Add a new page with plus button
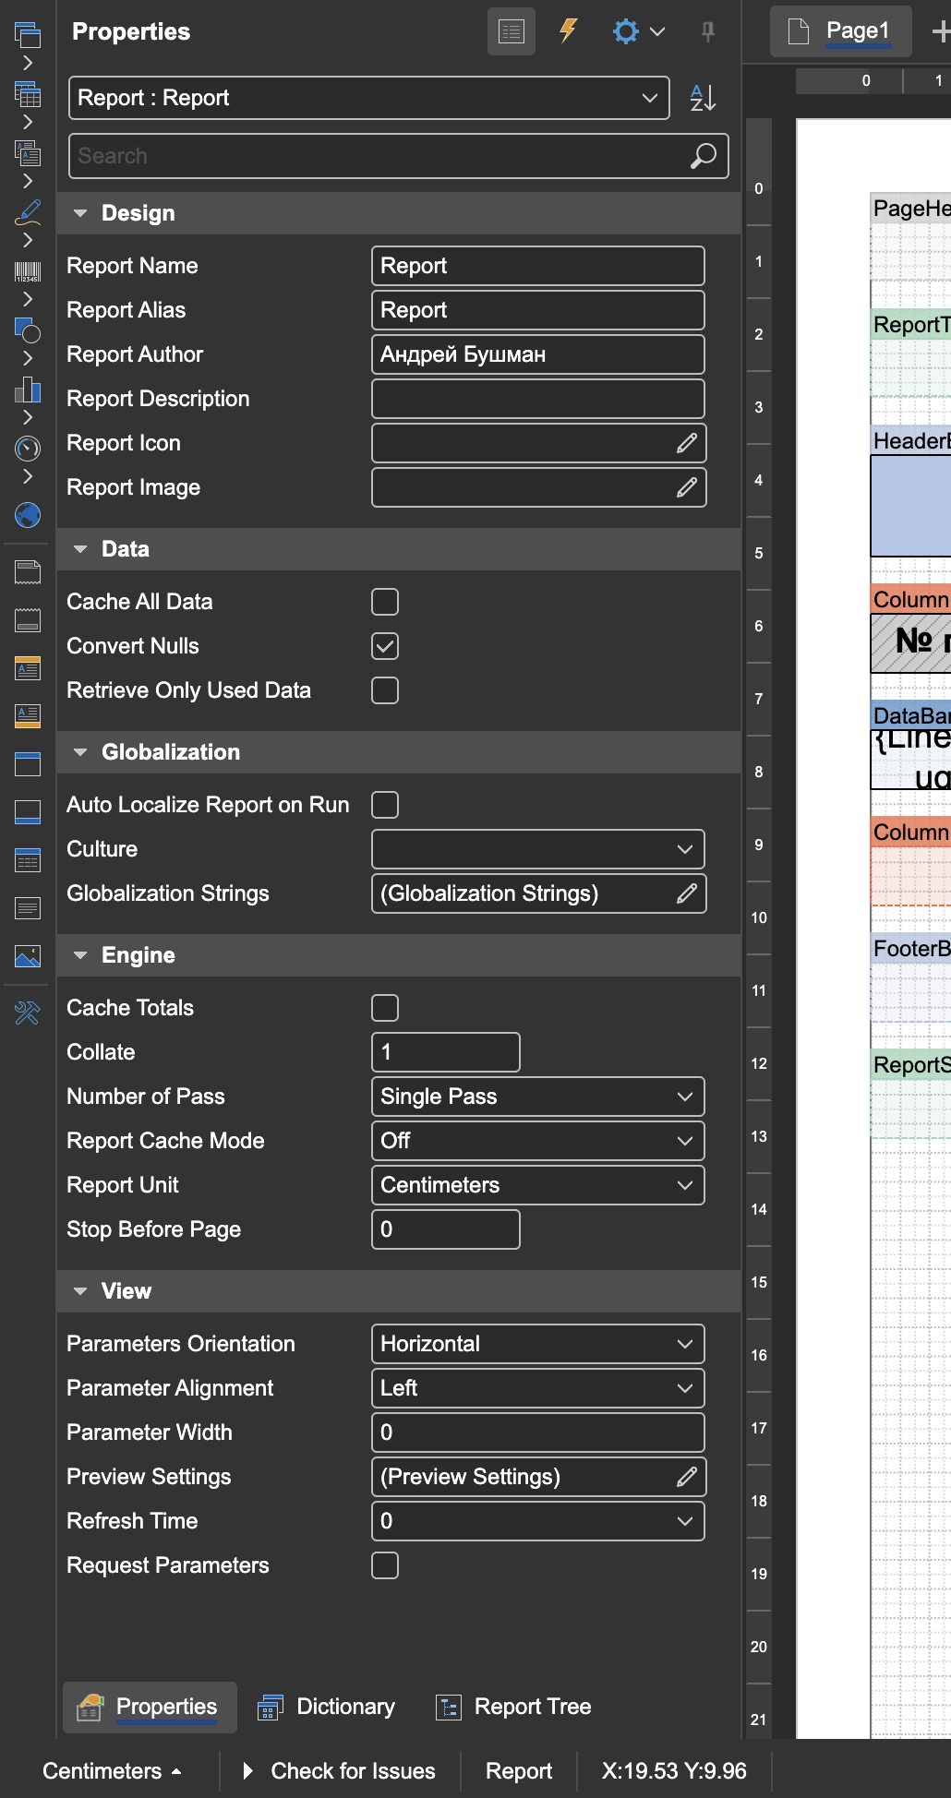Viewport: 951px width, 1798px height. [x=940, y=32]
